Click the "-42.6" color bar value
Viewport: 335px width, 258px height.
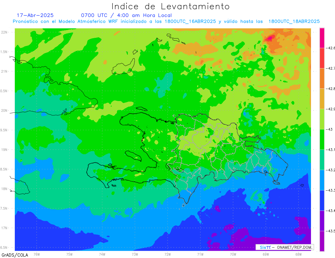coord(330,48)
